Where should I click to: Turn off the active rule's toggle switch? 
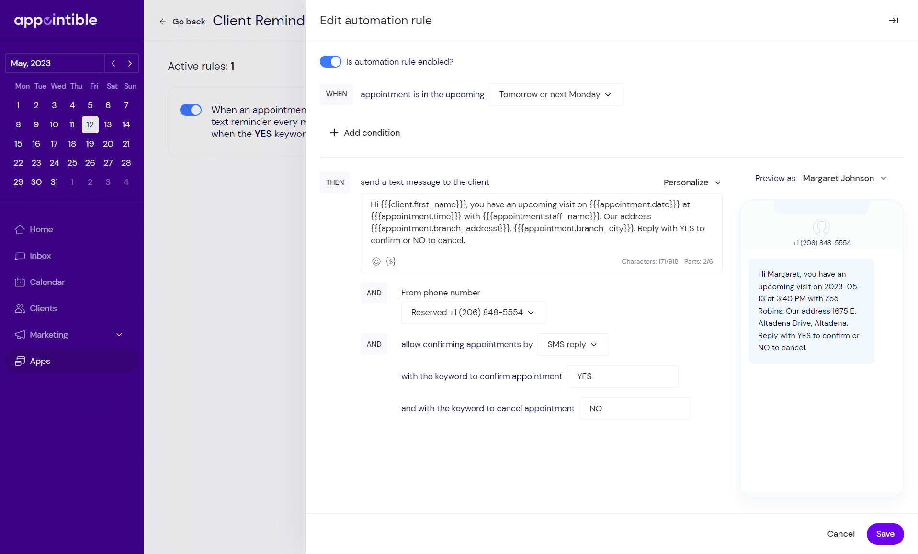[191, 110]
